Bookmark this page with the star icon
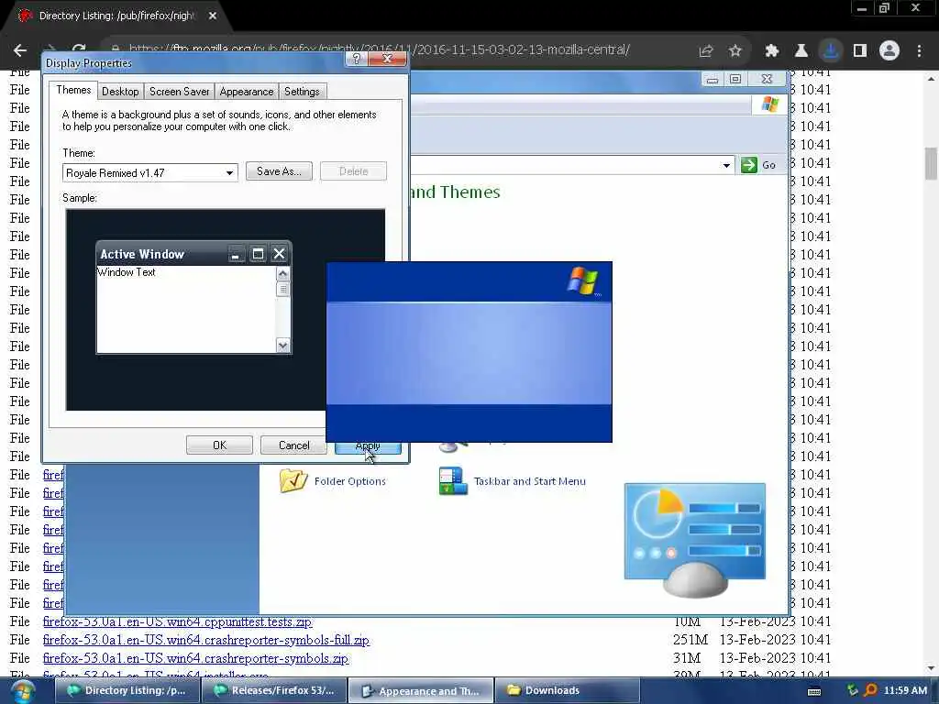 point(735,51)
